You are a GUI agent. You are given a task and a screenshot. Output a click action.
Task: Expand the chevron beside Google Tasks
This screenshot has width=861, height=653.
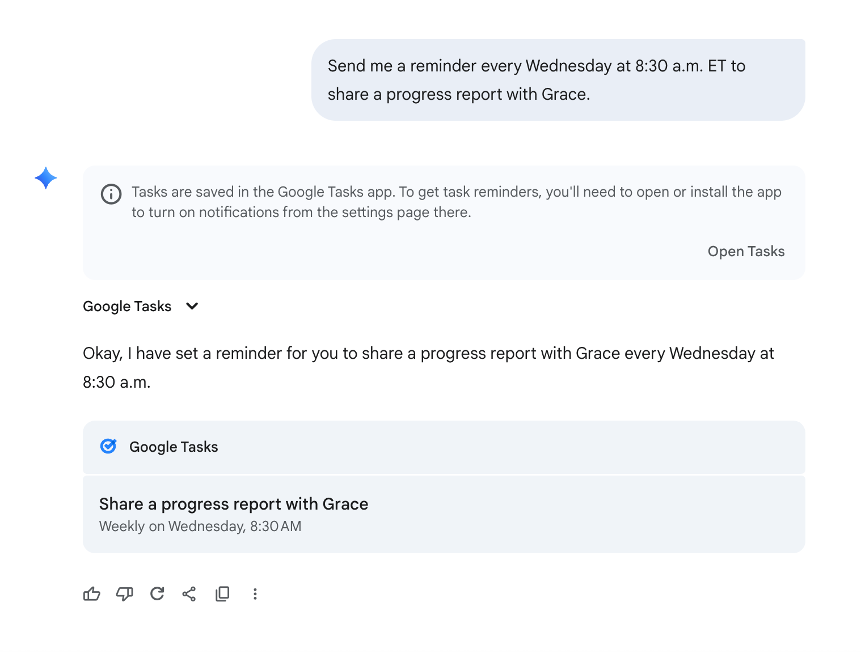point(192,306)
